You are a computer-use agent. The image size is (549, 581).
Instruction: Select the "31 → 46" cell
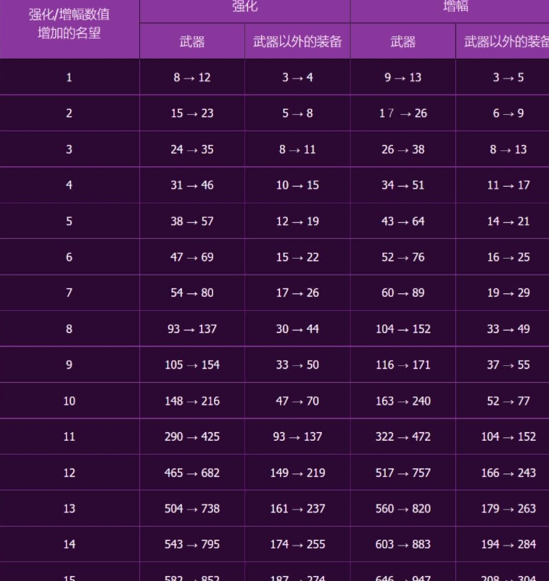192,185
